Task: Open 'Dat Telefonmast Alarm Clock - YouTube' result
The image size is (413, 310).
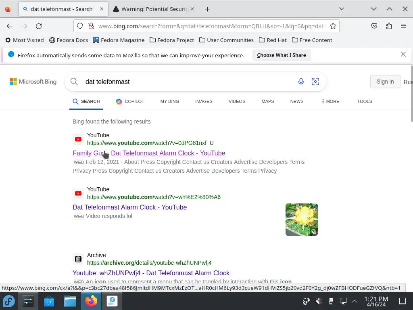Action: coord(129,207)
